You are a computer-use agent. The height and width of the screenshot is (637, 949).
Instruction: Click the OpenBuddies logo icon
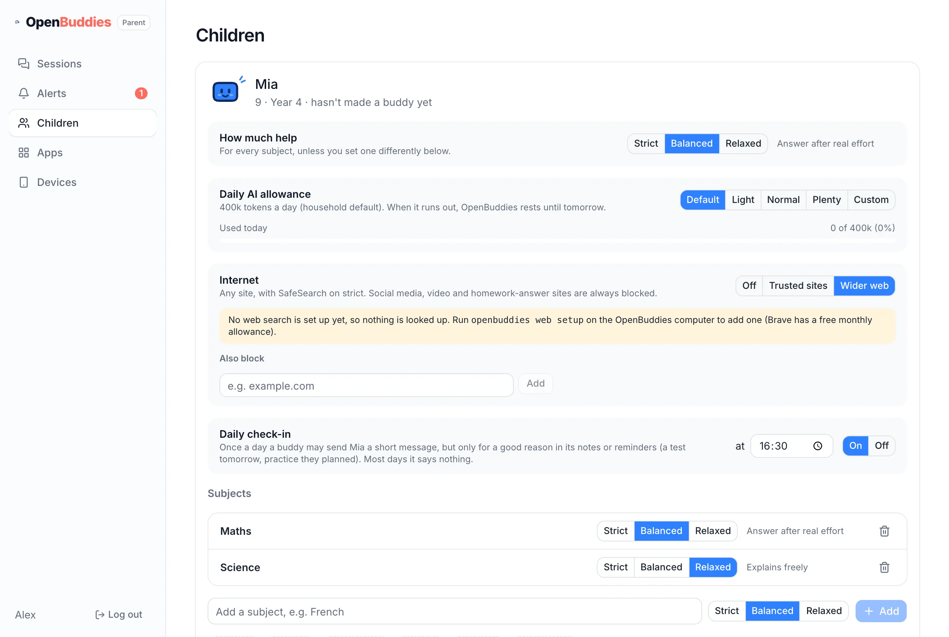17,22
